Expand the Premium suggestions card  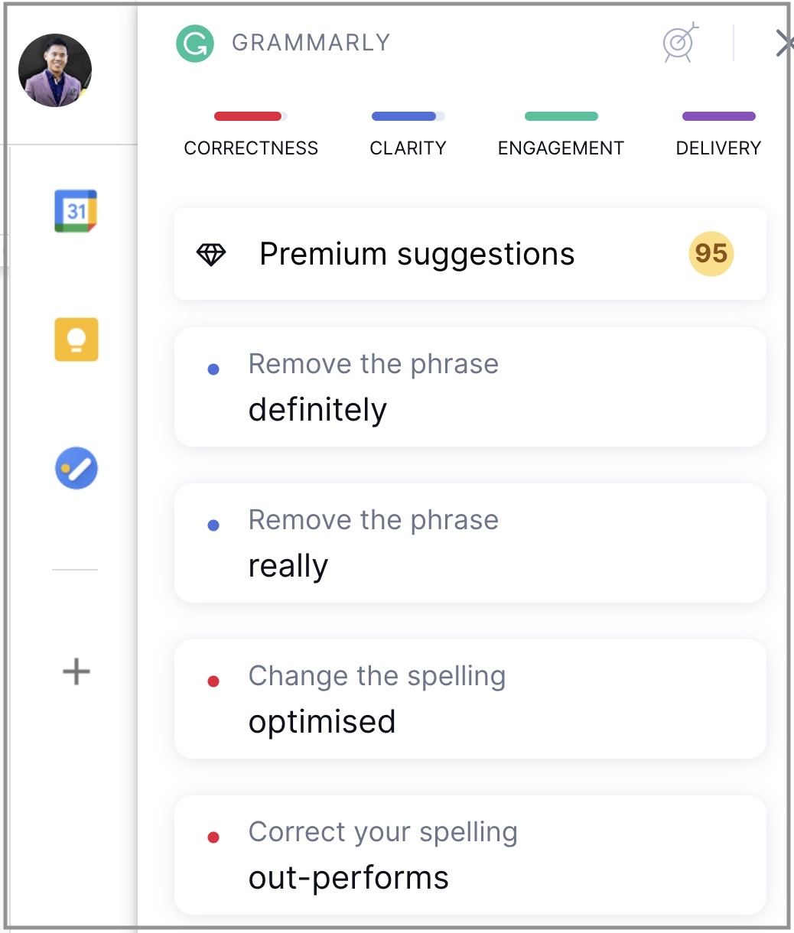(470, 254)
